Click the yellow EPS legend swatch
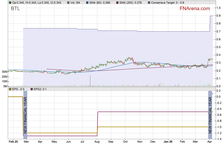 click(x=10, y=89)
